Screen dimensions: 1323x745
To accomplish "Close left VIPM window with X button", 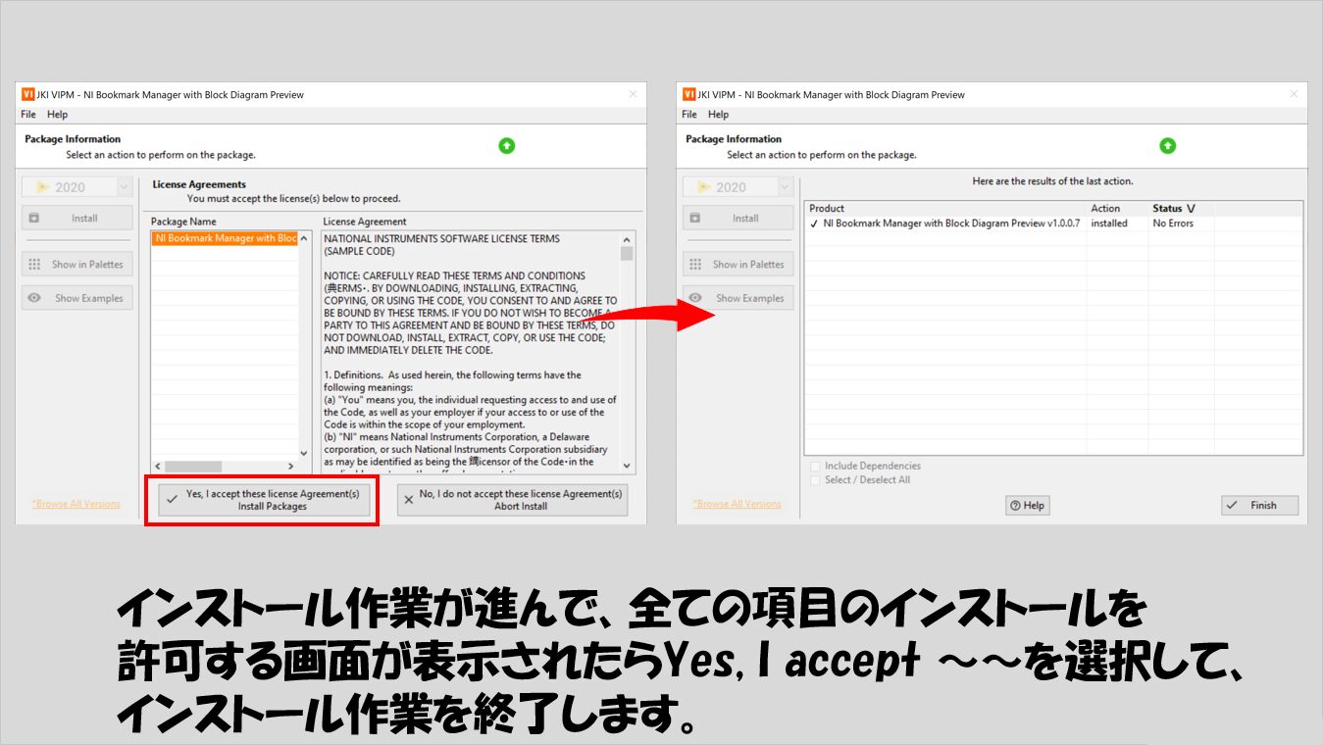I will click(x=633, y=94).
